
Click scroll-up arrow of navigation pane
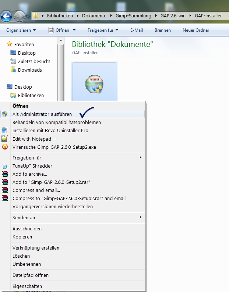[x=60, y=40]
